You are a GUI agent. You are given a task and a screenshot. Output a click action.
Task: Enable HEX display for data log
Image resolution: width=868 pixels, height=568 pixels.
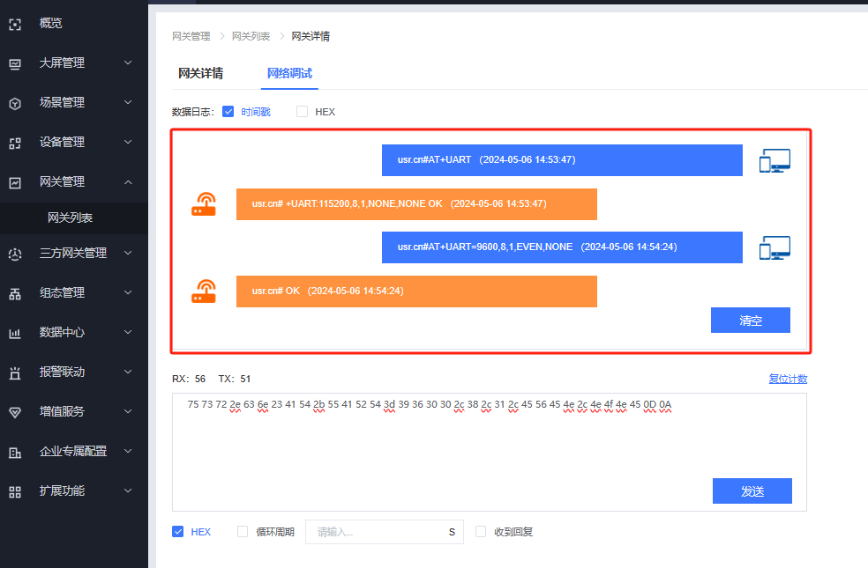tap(302, 112)
